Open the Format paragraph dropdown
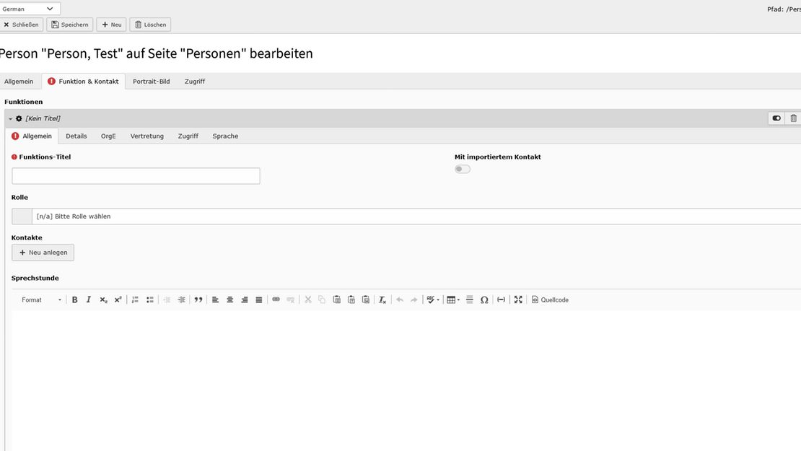Image resolution: width=801 pixels, height=451 pixels. 41,300
